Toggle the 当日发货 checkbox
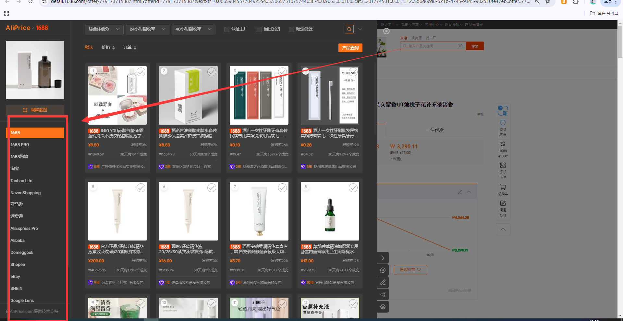 [259, 30]
